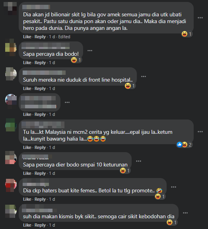Open three-dot menu beside 'epal ijau' comment
208x229 pixels.
click(x=200, y=131)
